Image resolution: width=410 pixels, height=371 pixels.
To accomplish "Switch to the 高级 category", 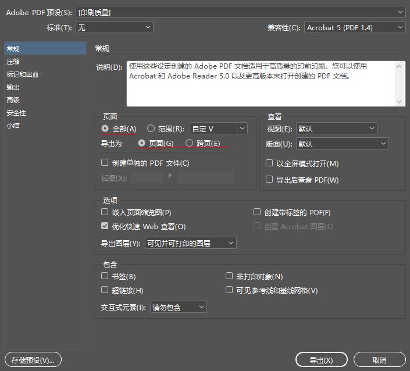I will point(45,100).
